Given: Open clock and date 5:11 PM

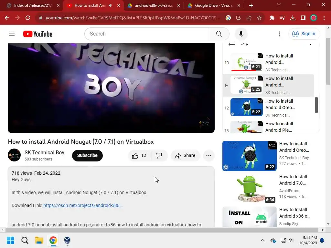Looking at the screenshot, I should [308, 240].
